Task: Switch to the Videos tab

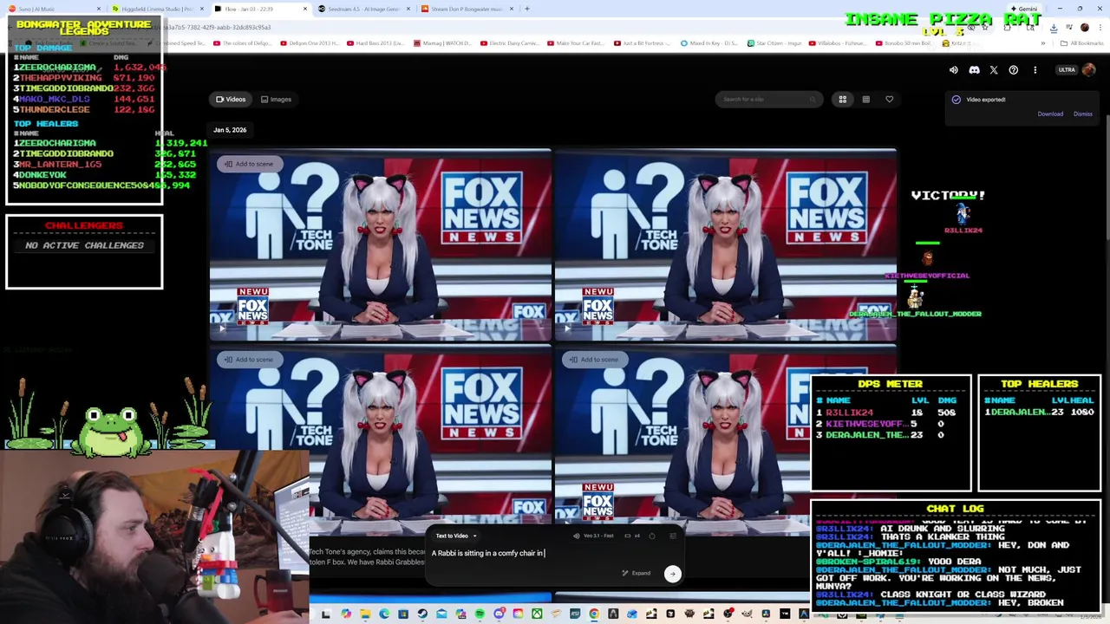Action: coord(231,100)
